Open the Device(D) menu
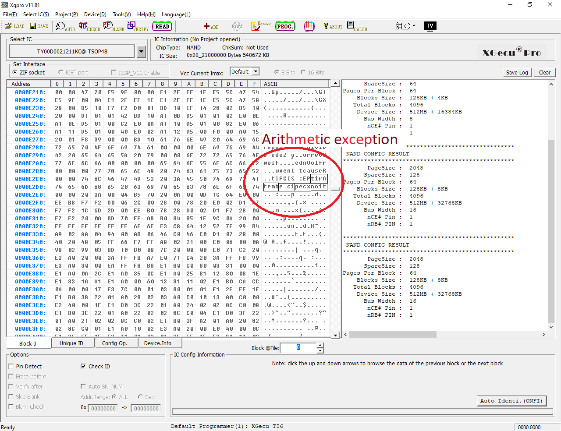This screenshot has width=561, height=431. point(95,14)
